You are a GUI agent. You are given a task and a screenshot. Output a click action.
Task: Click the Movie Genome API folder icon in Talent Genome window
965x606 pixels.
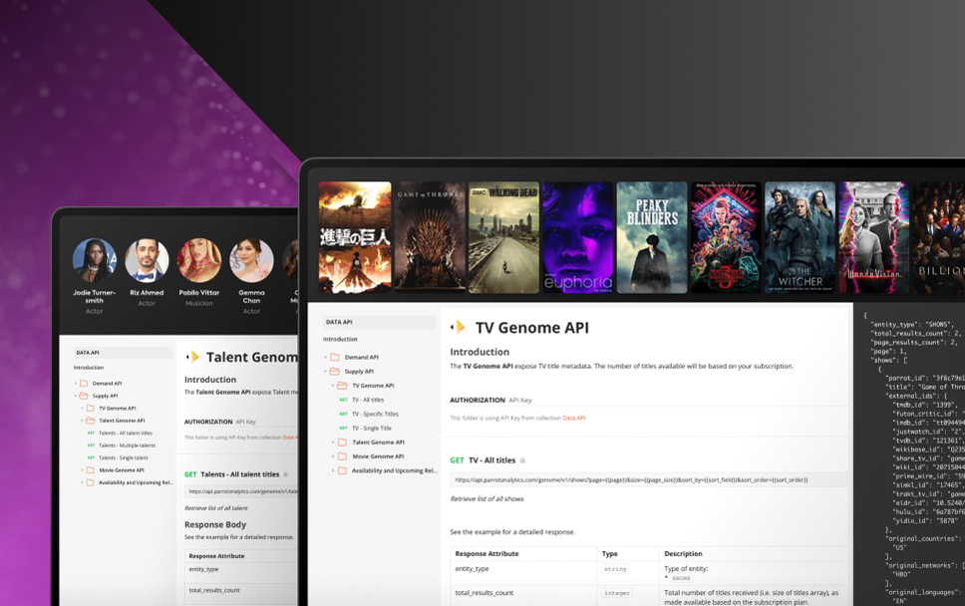(x=91, y=470)
